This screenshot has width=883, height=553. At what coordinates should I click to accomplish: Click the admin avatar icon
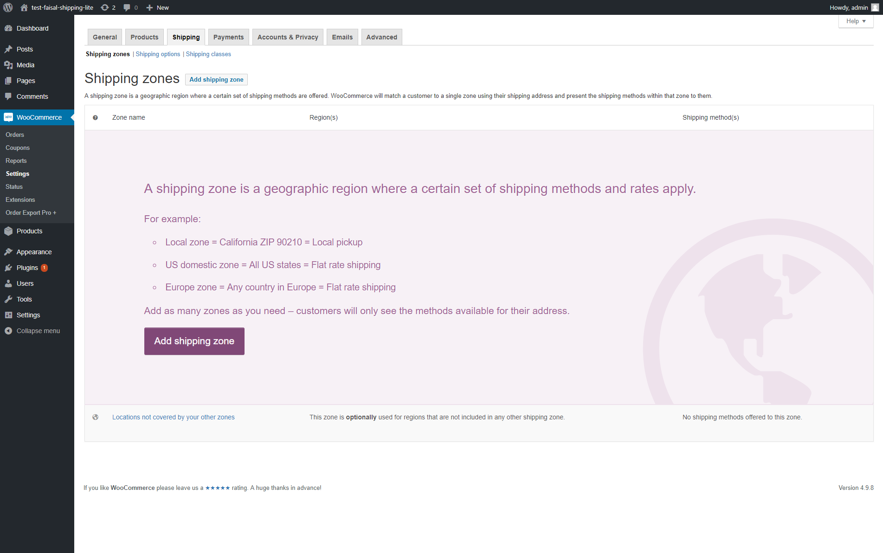pyautogui.click(x=875, y=7)
